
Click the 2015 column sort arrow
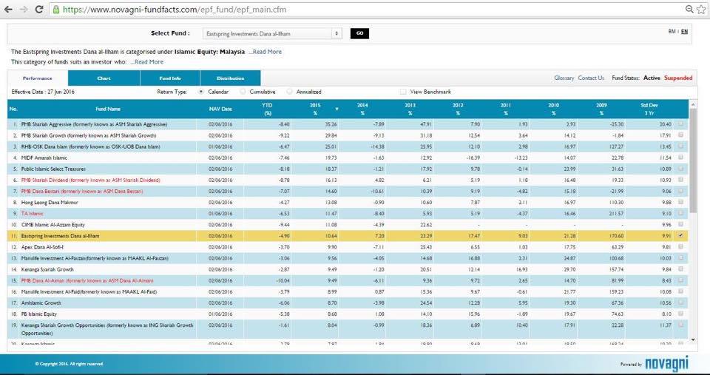click(x=337, y=109)
